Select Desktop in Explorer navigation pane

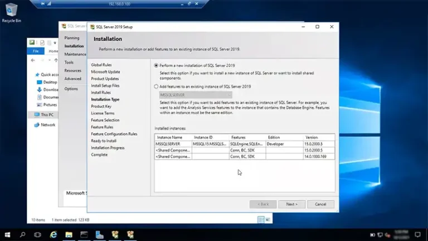coord(47,82)
